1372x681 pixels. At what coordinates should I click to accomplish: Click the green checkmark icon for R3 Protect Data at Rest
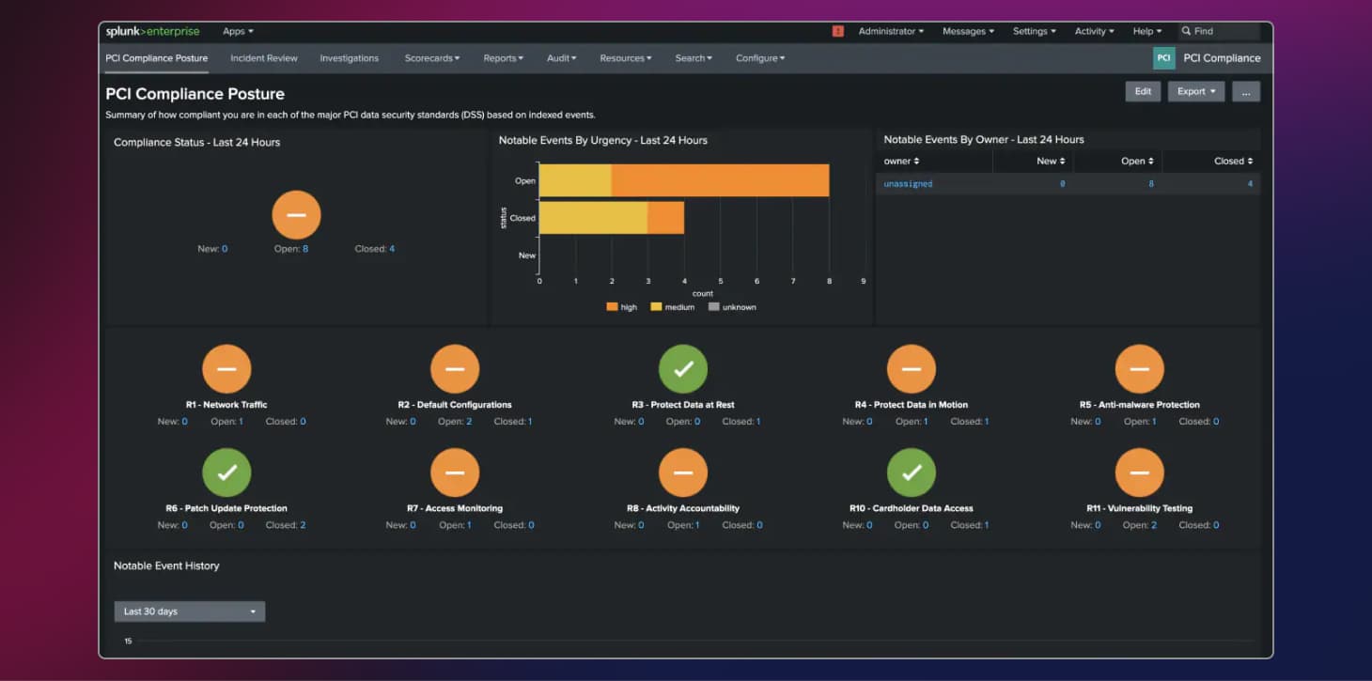click(x=683, y=368)
